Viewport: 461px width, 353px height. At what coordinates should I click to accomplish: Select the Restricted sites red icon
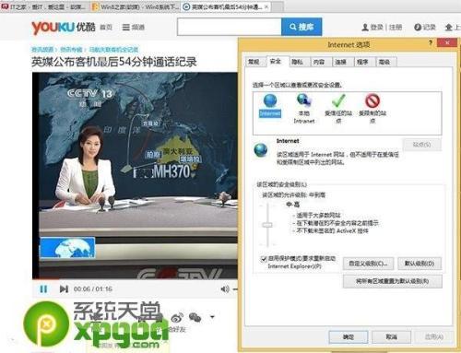(x=372, y=100)
